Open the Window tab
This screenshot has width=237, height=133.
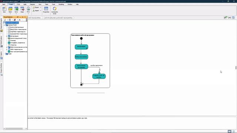[70, 4]
